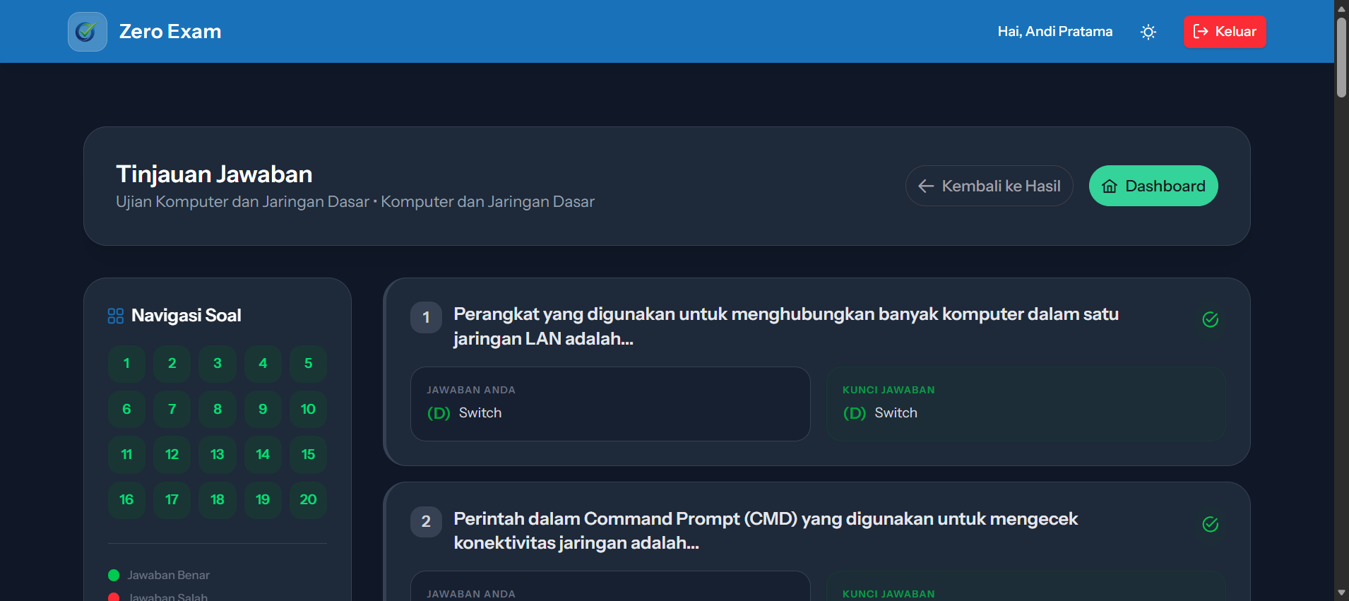Navigate to question 10
Viewport: 1349px width, 601px height.
point(308,409)
